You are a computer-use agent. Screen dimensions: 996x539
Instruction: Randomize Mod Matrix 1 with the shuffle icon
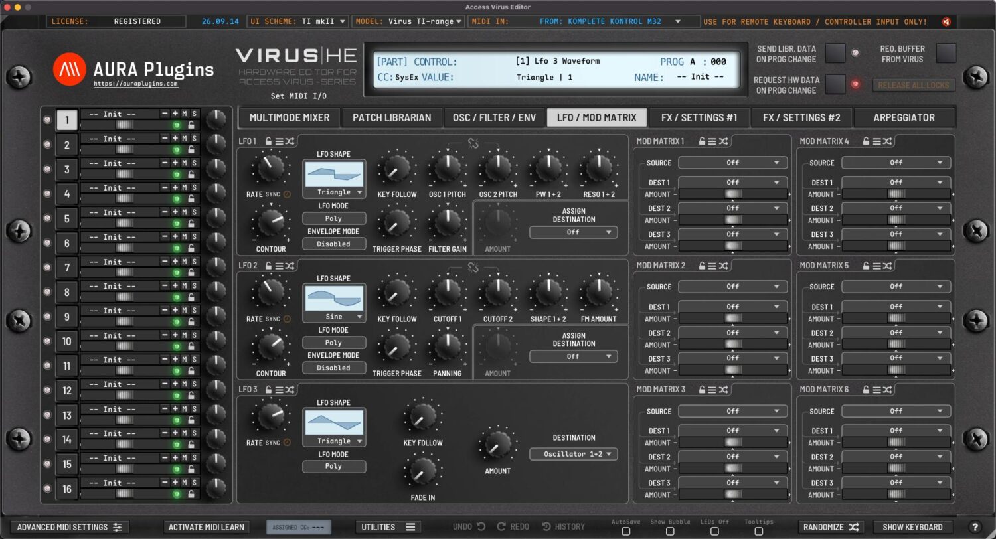point(723,141)
